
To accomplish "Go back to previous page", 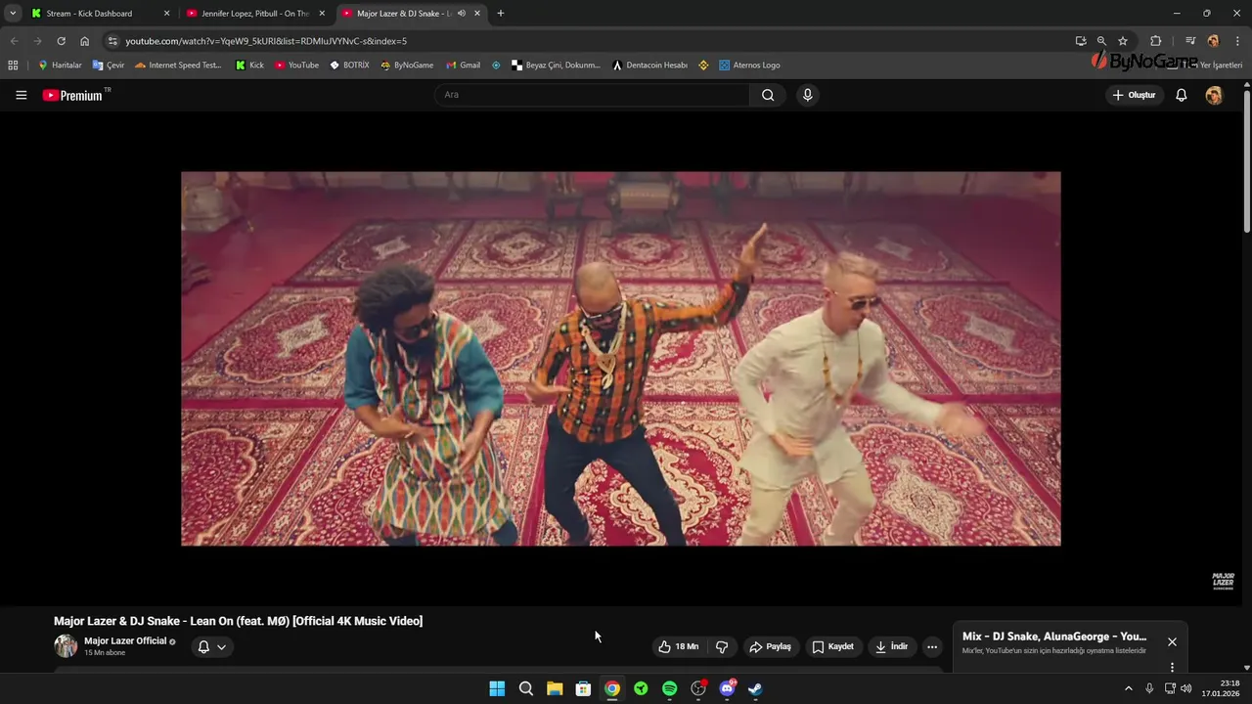I will coord(14,41).
